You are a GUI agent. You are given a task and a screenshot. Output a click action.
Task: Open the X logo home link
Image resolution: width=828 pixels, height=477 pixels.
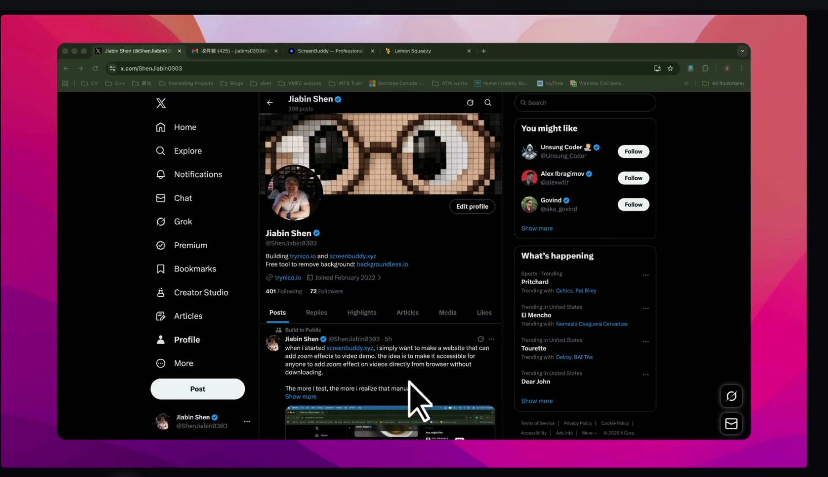tap(161, 103)
